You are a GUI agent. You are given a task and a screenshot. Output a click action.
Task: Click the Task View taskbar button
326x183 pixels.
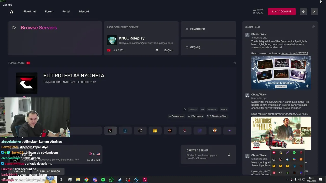[61, 180]
